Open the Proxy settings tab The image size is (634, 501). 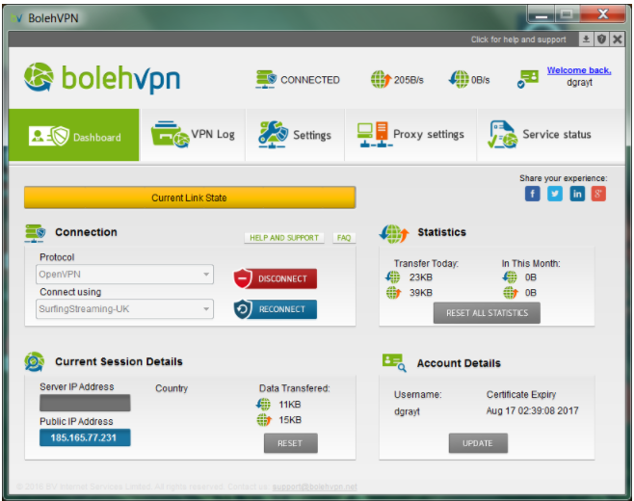(x=410, y=135)
